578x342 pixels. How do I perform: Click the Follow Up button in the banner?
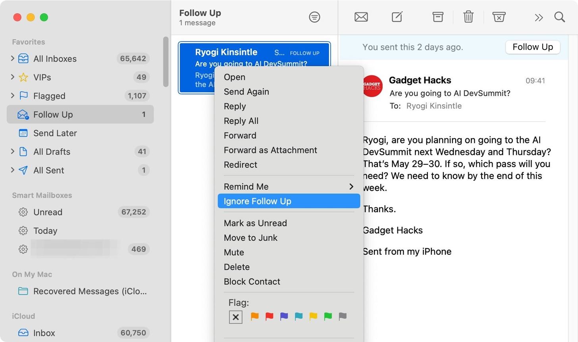tap(532, 47)
